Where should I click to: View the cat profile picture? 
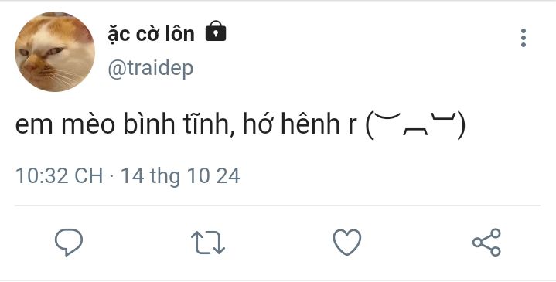coord(55,52)
